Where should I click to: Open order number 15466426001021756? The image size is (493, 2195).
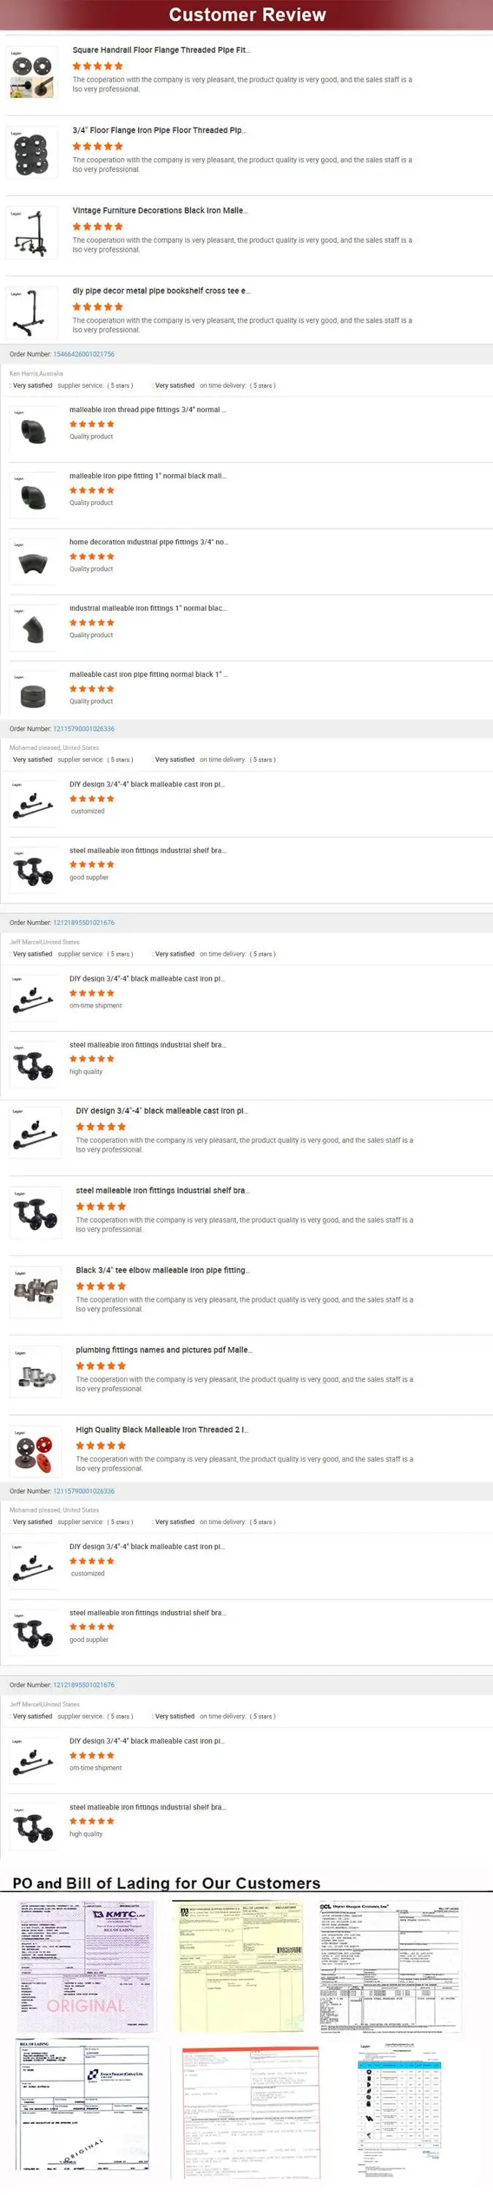[83, 354]
